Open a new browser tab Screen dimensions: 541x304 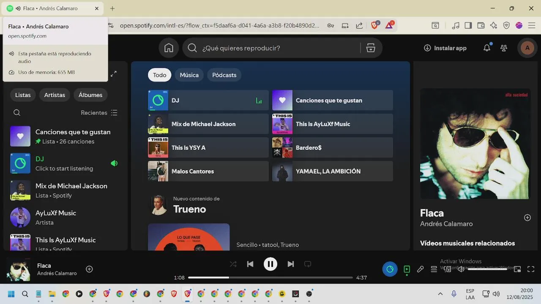(112, 8)
